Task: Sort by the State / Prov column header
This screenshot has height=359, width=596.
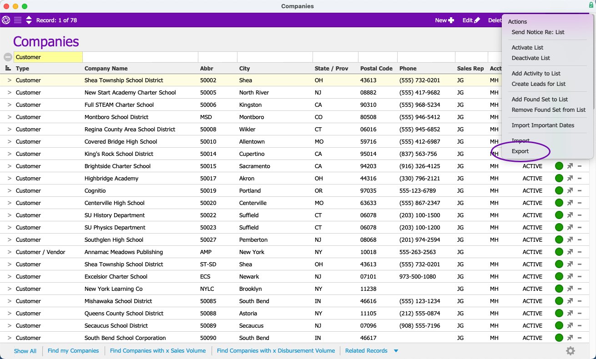Action: point(331,69)
